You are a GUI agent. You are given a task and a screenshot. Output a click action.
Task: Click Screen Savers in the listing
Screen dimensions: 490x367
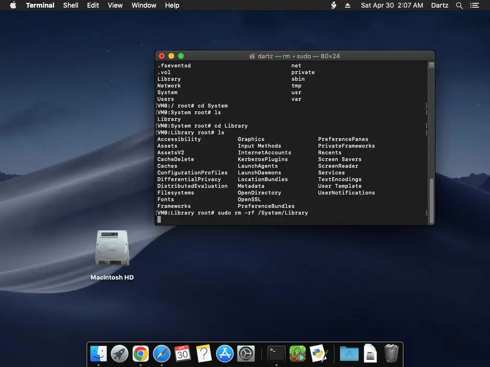coord(340,159)
